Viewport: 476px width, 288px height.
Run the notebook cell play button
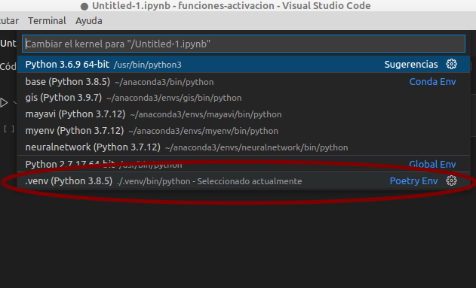pos(4,102)
